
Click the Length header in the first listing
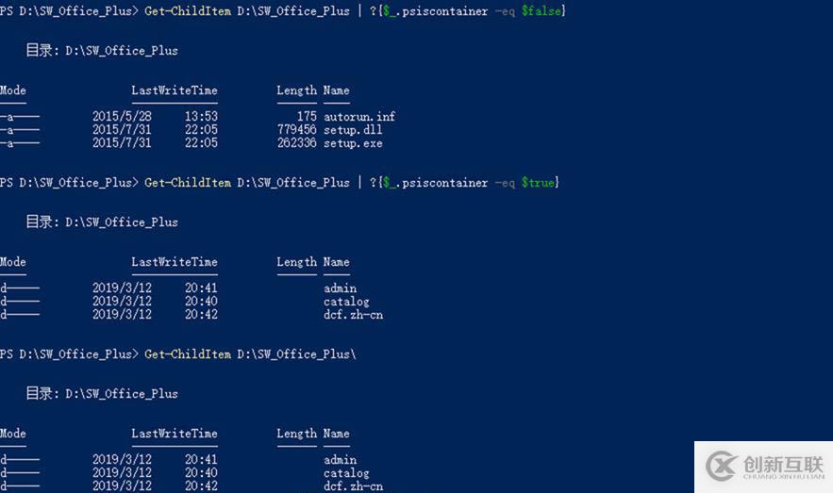296,90
